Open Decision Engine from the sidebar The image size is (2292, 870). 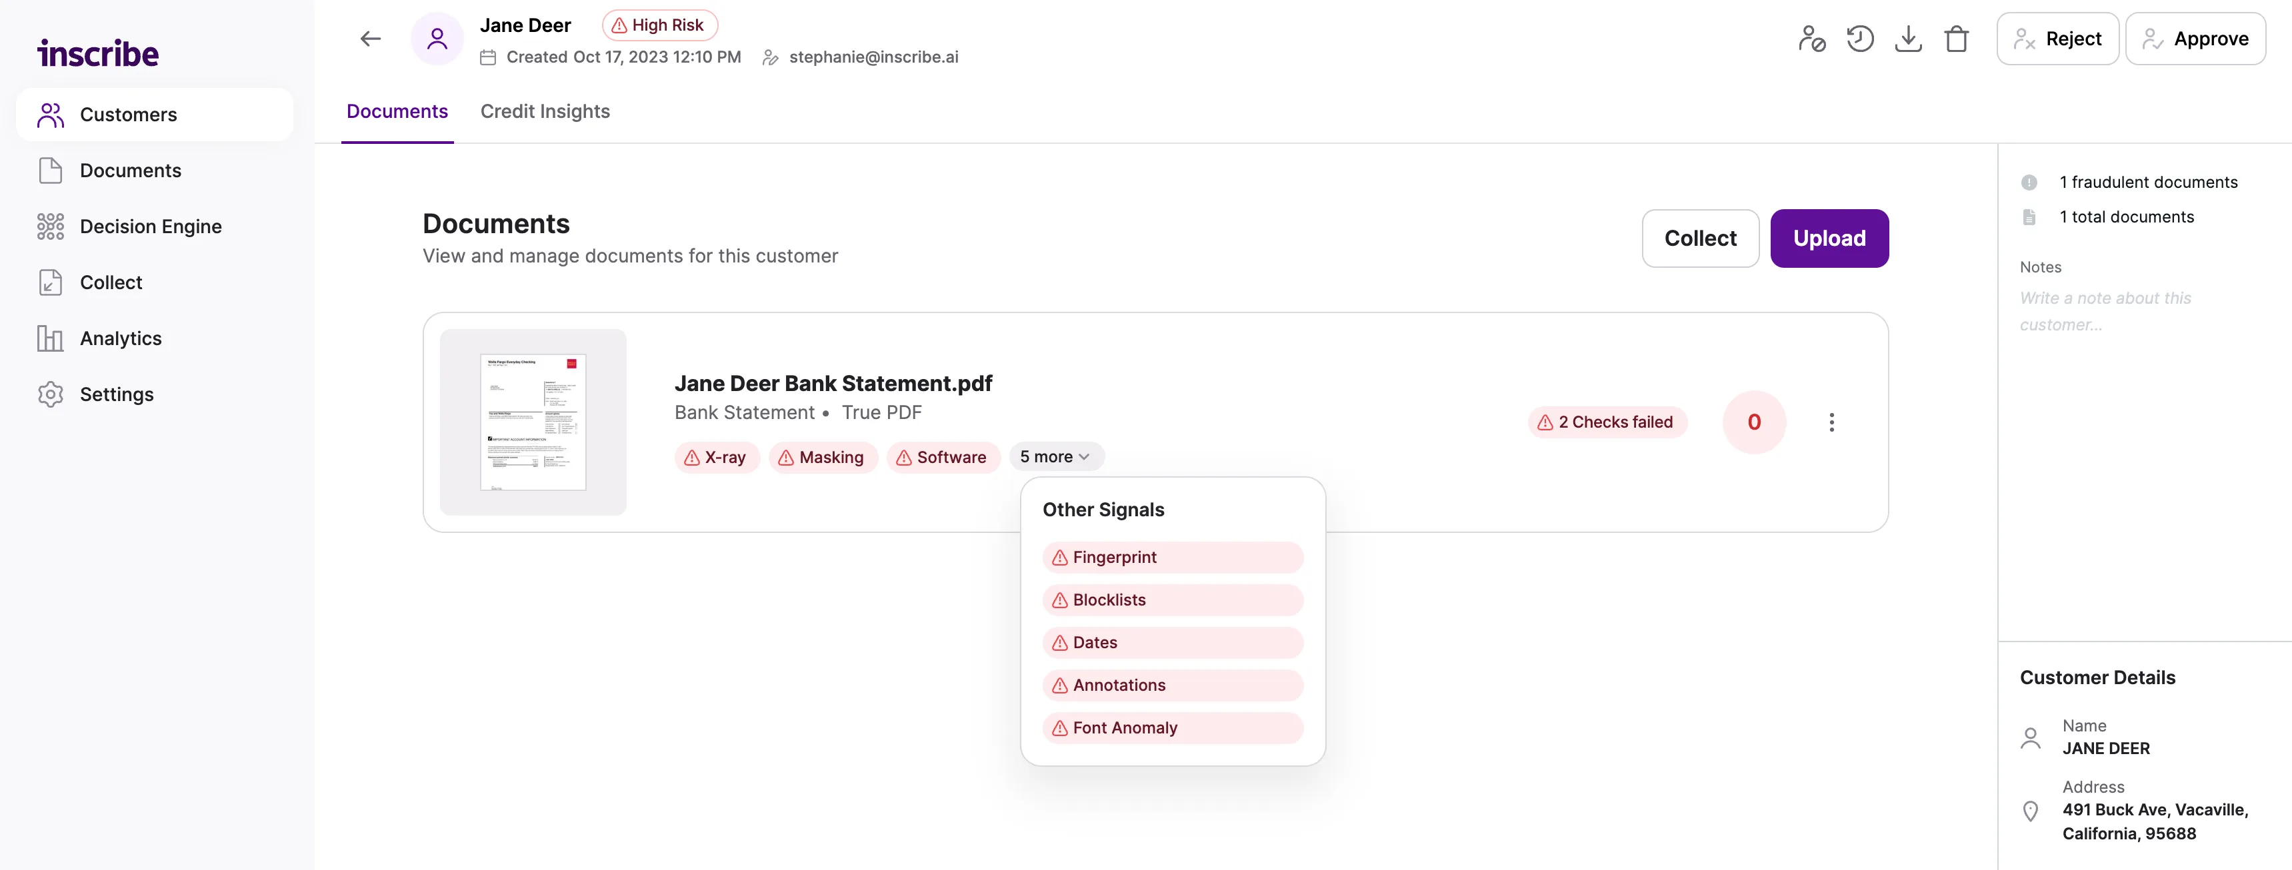point(151,226)
